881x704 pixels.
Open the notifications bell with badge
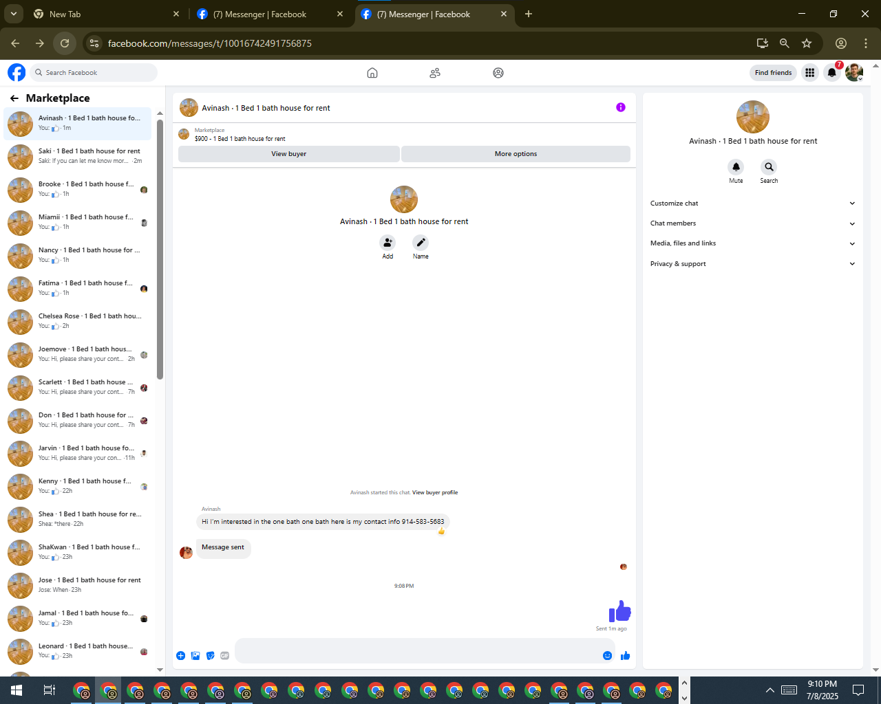pos(832,72)
